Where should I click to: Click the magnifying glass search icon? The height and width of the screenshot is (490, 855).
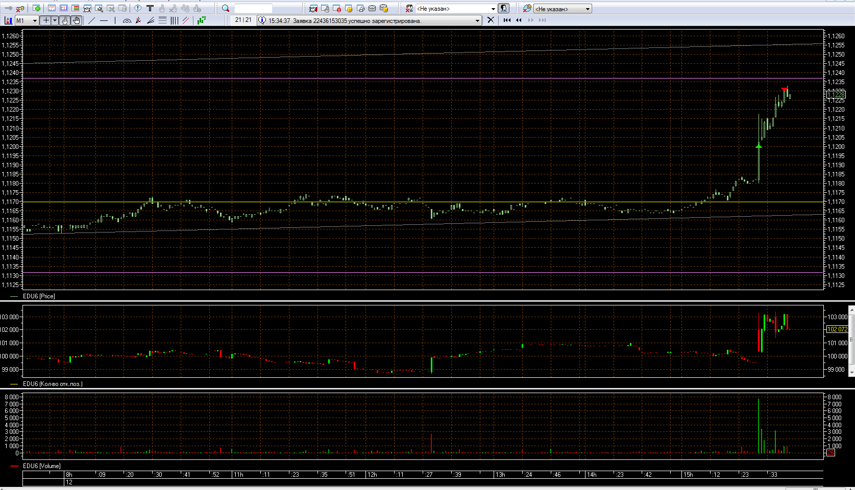(226, 8)
